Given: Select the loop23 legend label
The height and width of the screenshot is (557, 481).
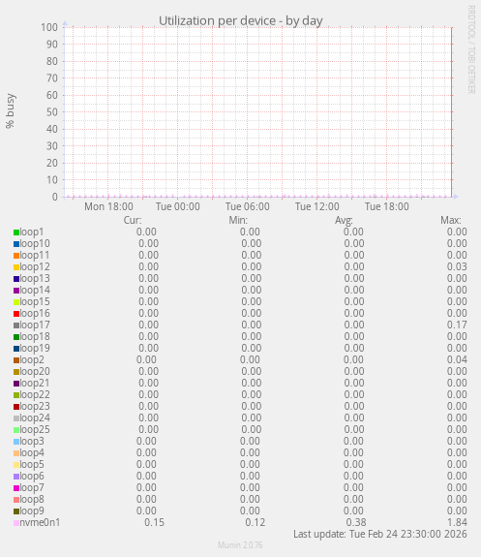Looking at the screenshot, I should [x=35, y=407].
